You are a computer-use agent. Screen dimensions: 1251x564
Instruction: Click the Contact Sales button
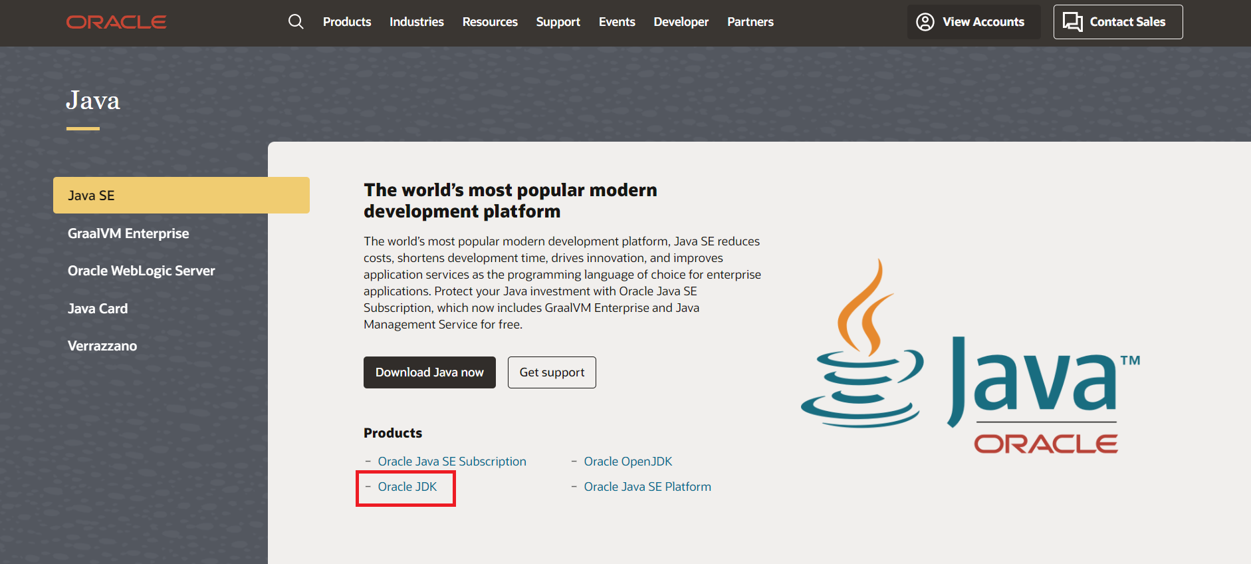point(1118,22)
